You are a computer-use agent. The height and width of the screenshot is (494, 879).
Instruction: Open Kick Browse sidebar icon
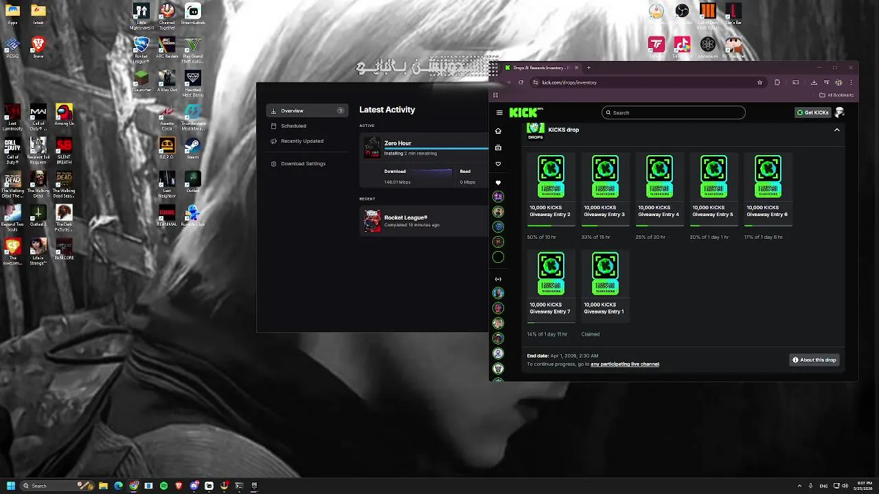[499, 148]
